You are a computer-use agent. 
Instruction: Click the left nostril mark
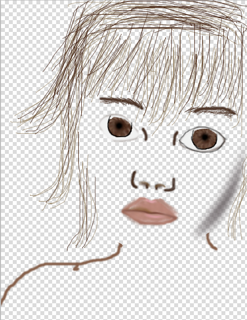(x=144, y=184)
